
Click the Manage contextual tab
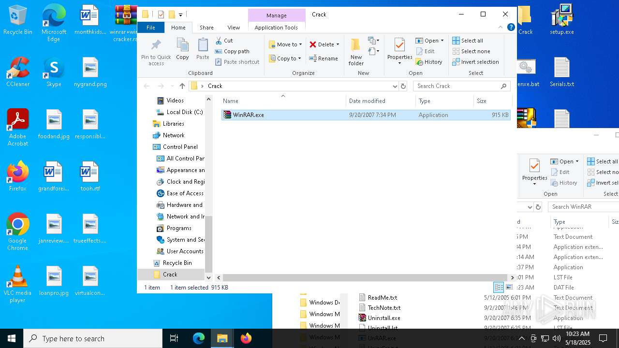[x=277, y=15]
